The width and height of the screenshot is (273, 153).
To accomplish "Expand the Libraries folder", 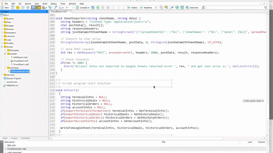I will (x=2, y=36).
